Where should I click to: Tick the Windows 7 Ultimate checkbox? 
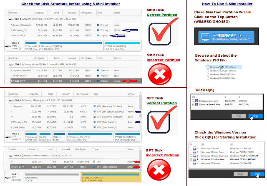coord(191,163)
